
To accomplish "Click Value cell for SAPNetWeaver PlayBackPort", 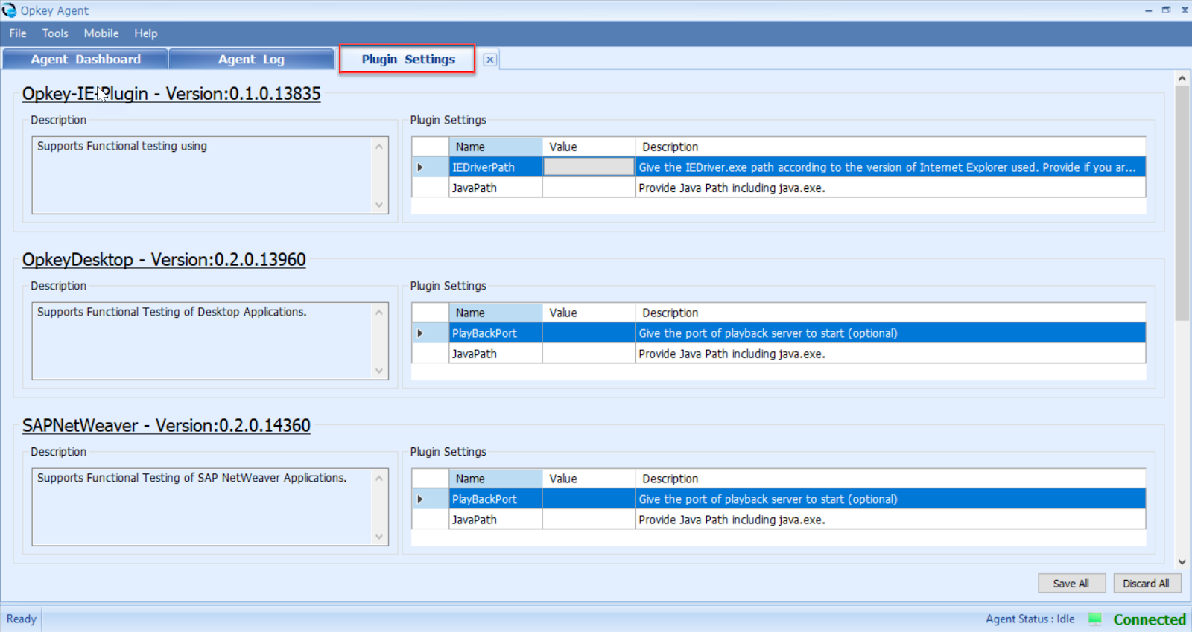I will pyautogui.click(x=589, y=499).
